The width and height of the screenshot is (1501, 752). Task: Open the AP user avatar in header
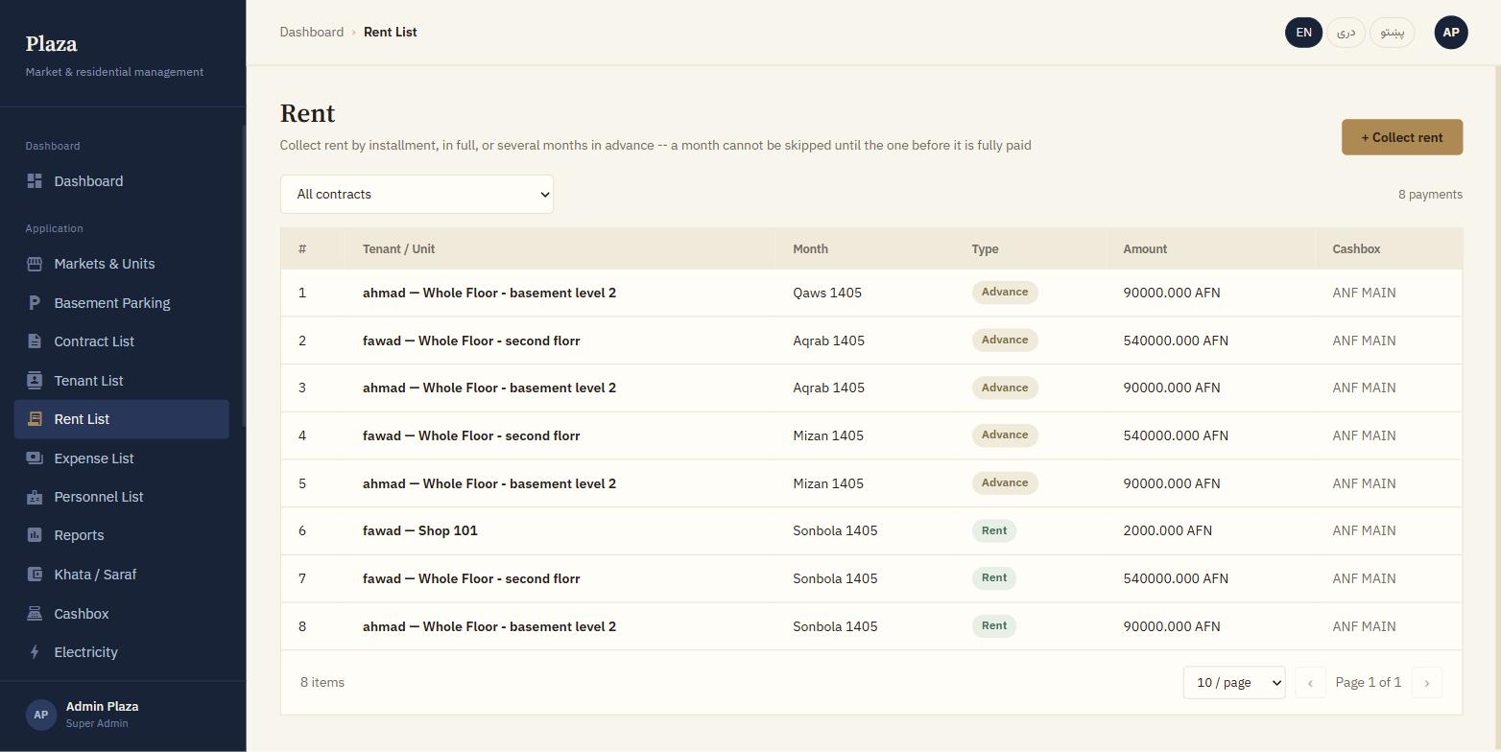click(x=1451, y=33)
